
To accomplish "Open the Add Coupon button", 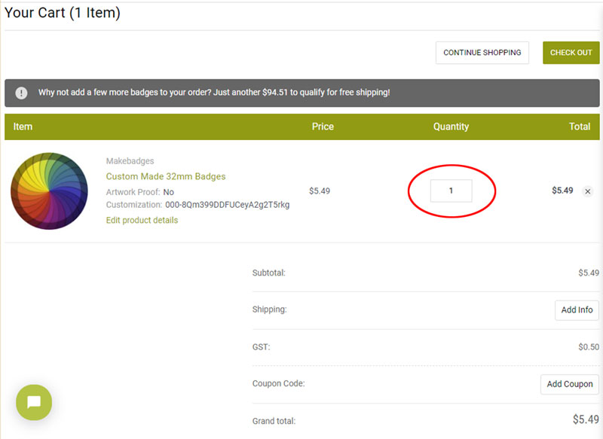I will tap(569, 384).
